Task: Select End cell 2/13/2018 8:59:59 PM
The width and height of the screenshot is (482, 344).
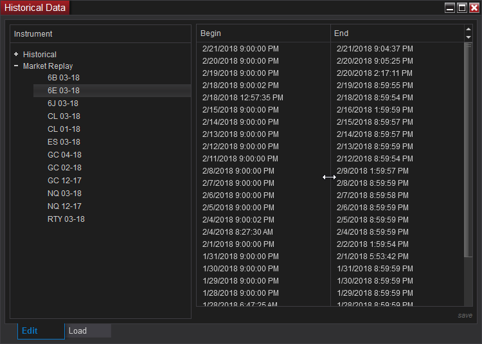Action: 375,147
